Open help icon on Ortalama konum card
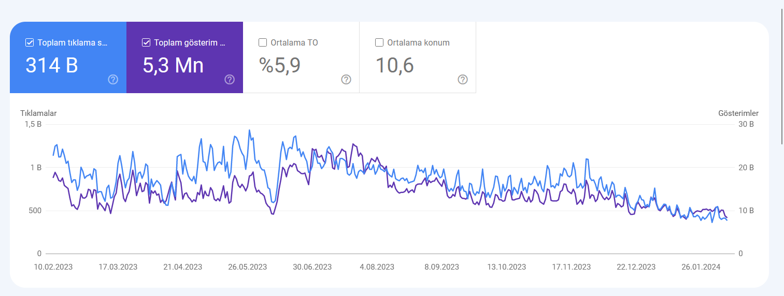Viewport: 784px width, 296px height. pyautogui.click(x=463, y=79)
